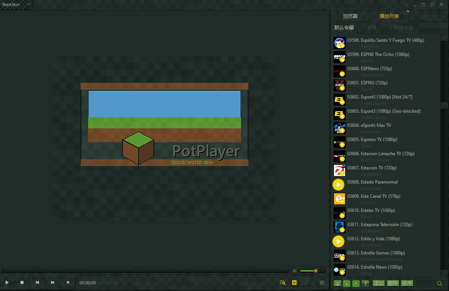The height and width of the screenshot is (291, 449).
Task: Click the ESPNU channel logo thumbnail
Action: [339, 85]
